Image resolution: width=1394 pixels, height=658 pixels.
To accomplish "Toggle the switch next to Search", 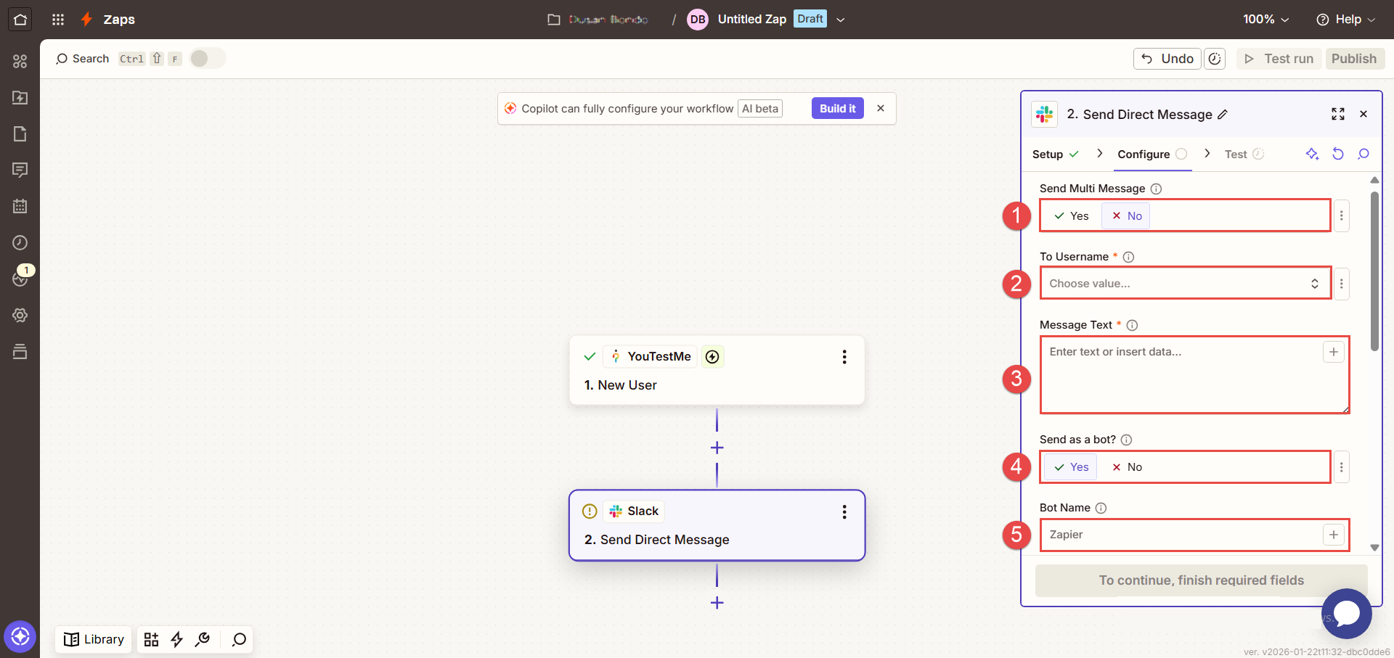I will pyautogui.click(x=208, y=59).
